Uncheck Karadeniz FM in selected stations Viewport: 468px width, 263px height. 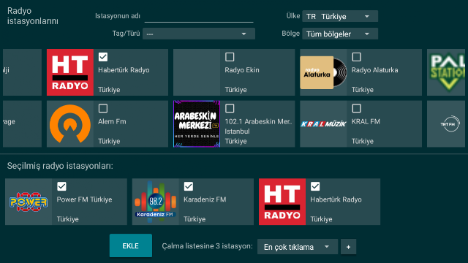pyautogui.click(x=189, y=186)
